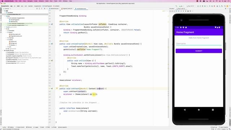This screenshot has height=130, width=231.
Task: Open emulator Extended Controls three-dots icon
Action: click(x=193, y=11)
